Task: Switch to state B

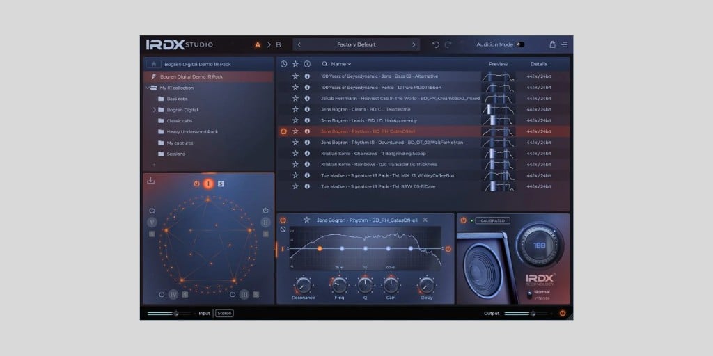Action: [279, 44]
